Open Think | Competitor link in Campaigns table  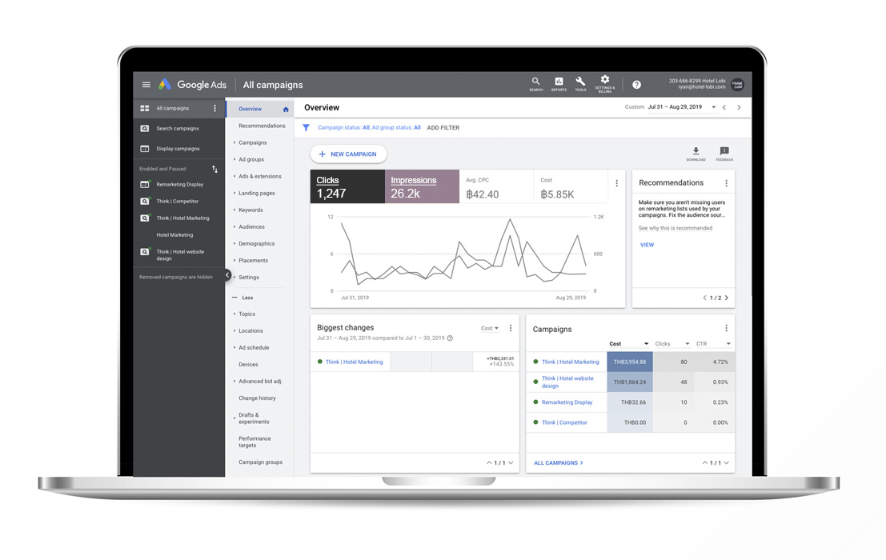coord(564,423)
